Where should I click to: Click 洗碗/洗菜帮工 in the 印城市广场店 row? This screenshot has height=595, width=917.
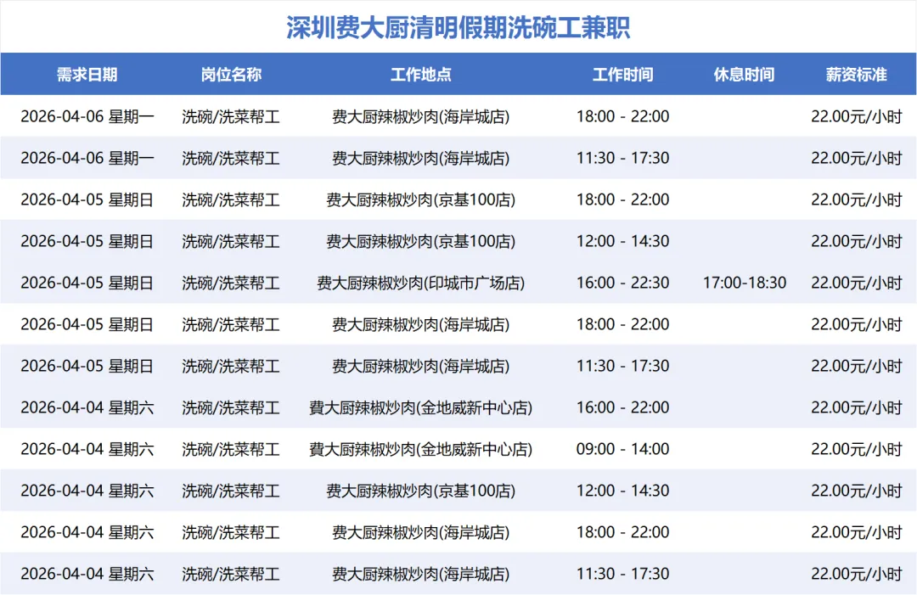pyautogui.click(x=231, y=283)
